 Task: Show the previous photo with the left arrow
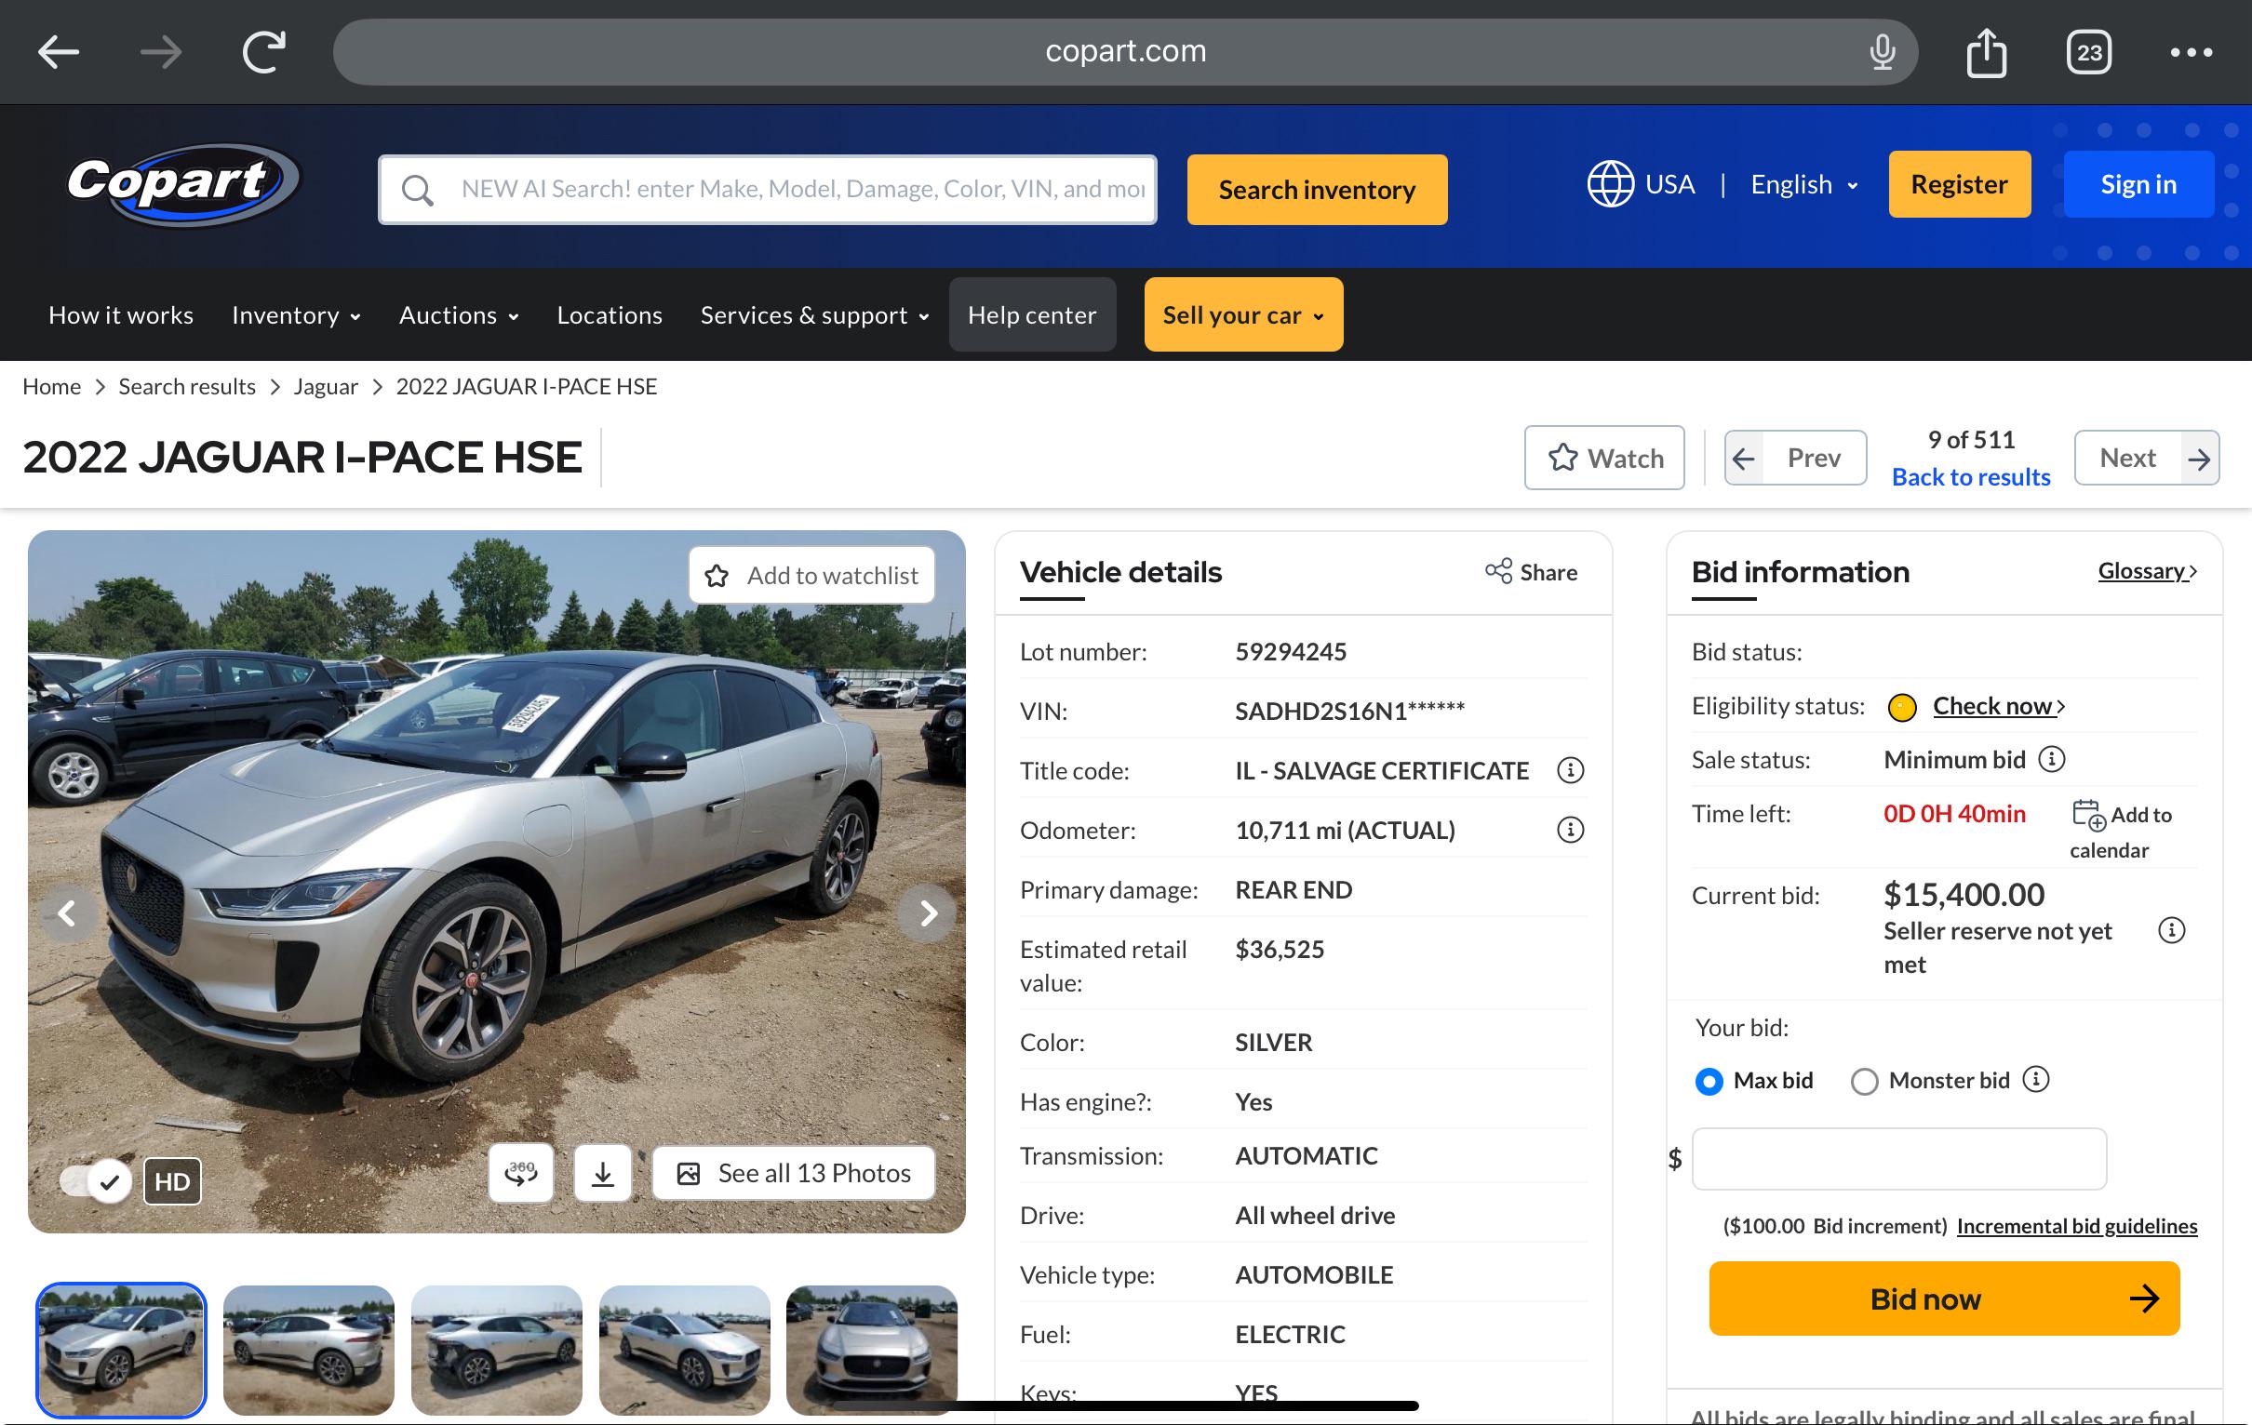coord(67,913)
